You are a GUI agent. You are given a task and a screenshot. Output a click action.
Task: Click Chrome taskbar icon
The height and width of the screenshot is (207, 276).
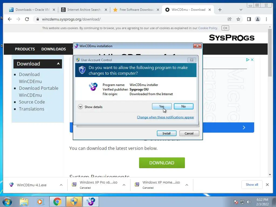point(57,202)
